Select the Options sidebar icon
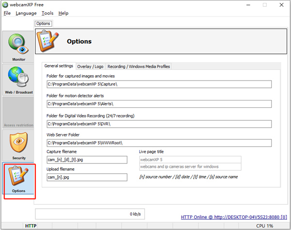This screenshot has height=230, width=291. pos(19,181)
